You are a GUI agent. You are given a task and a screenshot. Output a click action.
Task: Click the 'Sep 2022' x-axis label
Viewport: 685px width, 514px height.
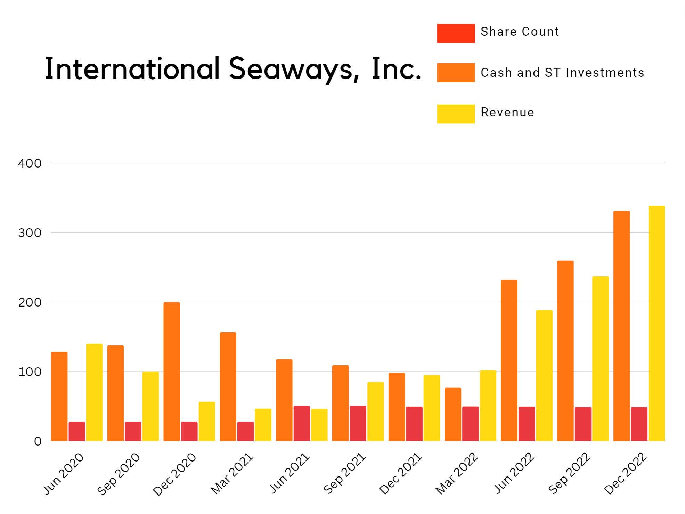(x=569, y=474)
